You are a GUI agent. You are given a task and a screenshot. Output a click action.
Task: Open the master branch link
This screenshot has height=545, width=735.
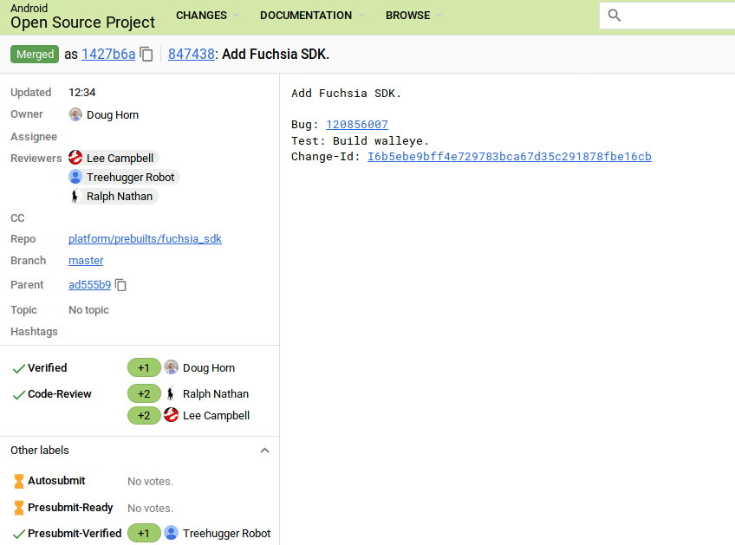(86, 261)
